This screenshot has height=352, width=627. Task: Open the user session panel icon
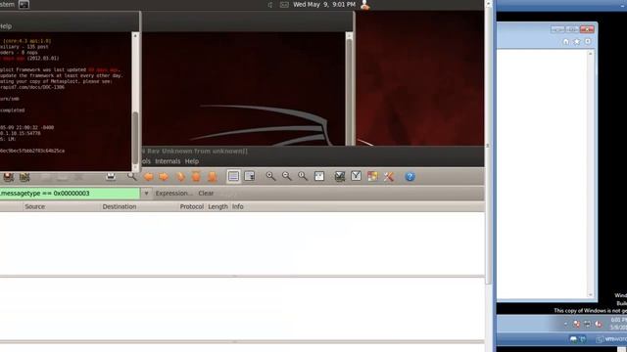[x=364, y=5]
